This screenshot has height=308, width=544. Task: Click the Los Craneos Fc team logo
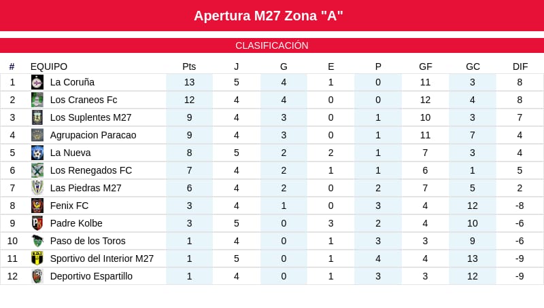[x=37, y=100]
